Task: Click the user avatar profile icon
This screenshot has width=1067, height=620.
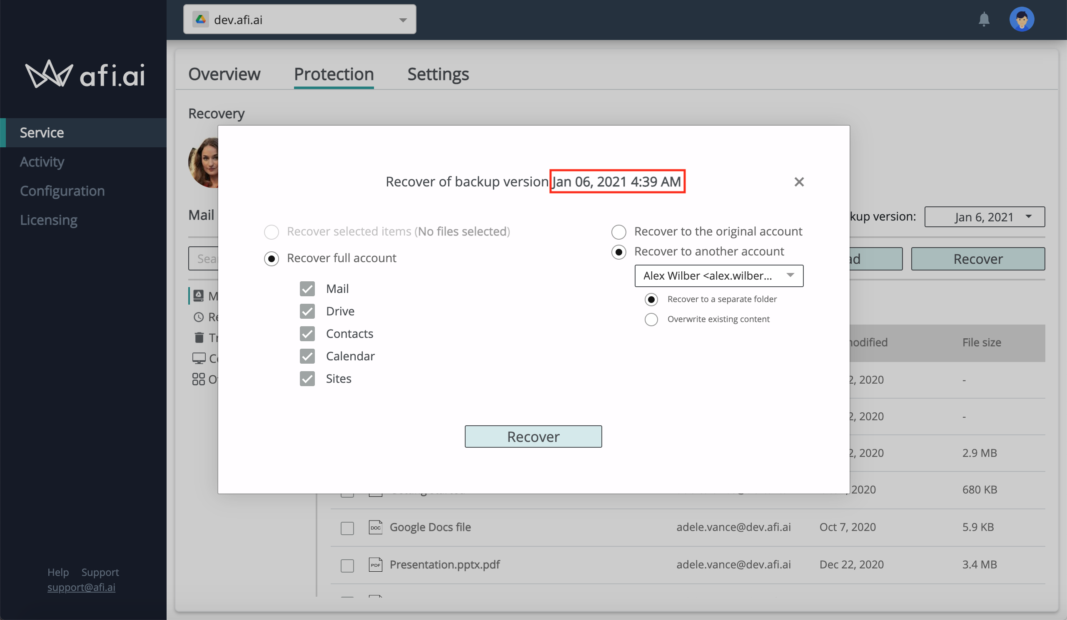Action: click(x=1022, y=19)
